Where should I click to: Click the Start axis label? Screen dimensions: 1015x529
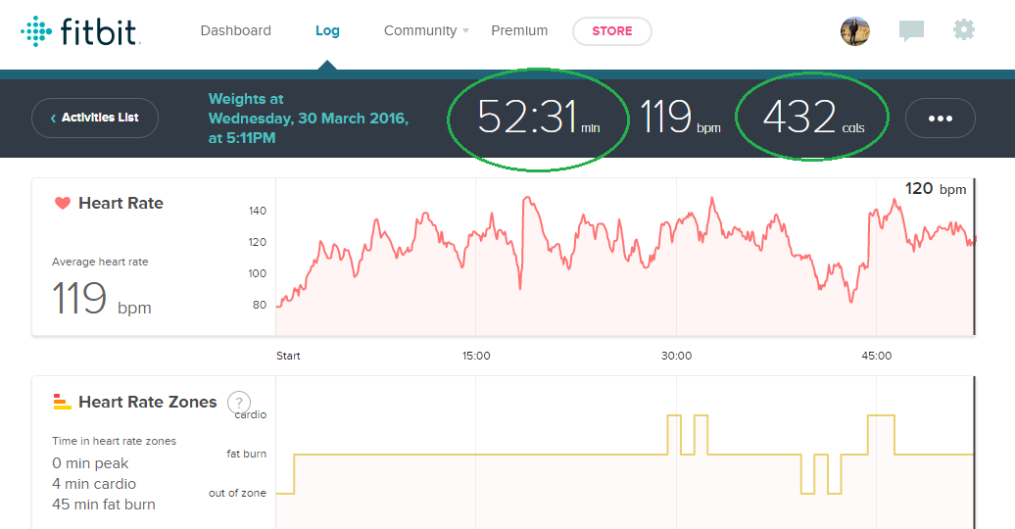click(288, 356)
